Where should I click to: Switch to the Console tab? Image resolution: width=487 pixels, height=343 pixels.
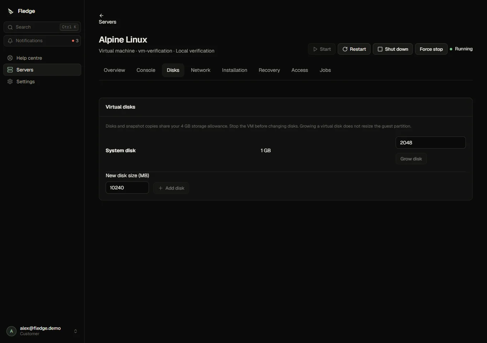coord(146,70)
